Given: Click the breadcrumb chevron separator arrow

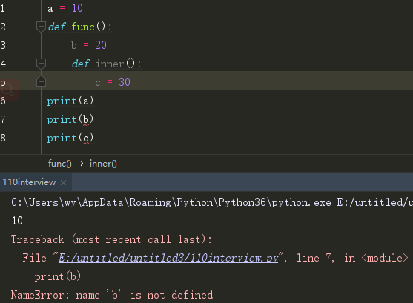Looking at the screenshot, I should pyautogui.click(x=82, y=164).
